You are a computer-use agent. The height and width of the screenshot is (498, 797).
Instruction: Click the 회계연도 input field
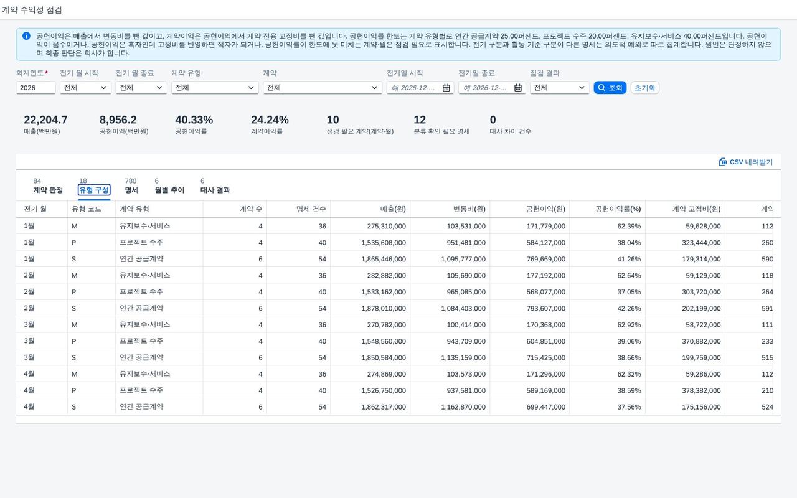click(35, 88)
